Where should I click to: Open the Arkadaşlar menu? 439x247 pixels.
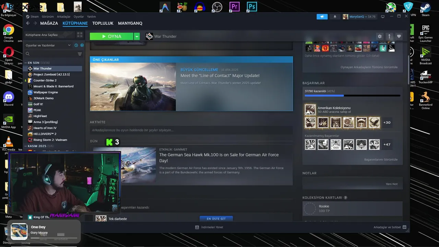point(64,16)
